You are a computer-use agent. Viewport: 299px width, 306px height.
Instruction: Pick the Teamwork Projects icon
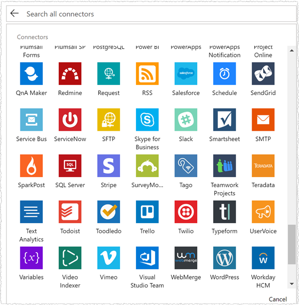point(224,166)
